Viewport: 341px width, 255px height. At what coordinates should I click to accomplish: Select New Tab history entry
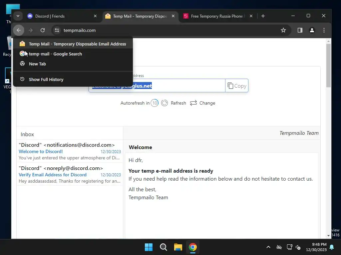73,64
